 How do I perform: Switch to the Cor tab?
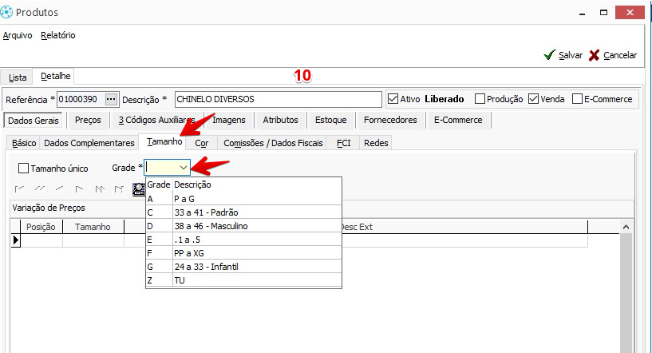(x=201, y=143)
